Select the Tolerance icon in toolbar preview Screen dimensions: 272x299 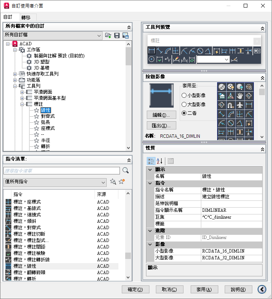pos(257,51)
